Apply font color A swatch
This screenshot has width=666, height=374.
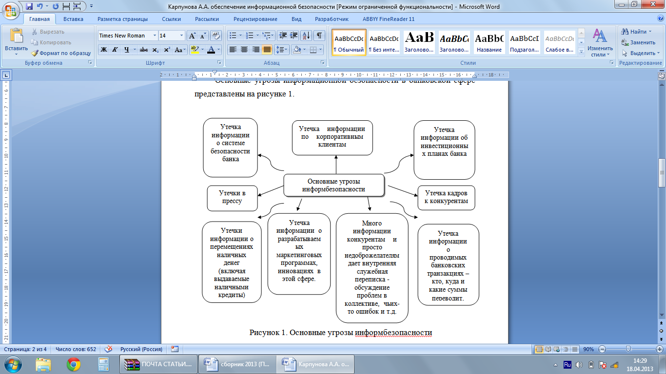pyautogui.click(x=211, y=50)
